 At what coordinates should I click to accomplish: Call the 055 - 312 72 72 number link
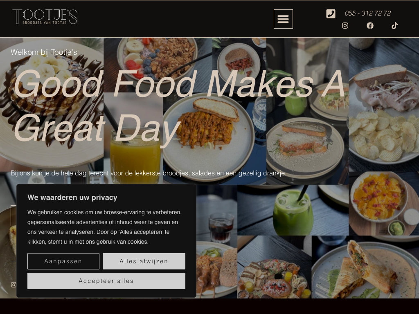point(368,13)
